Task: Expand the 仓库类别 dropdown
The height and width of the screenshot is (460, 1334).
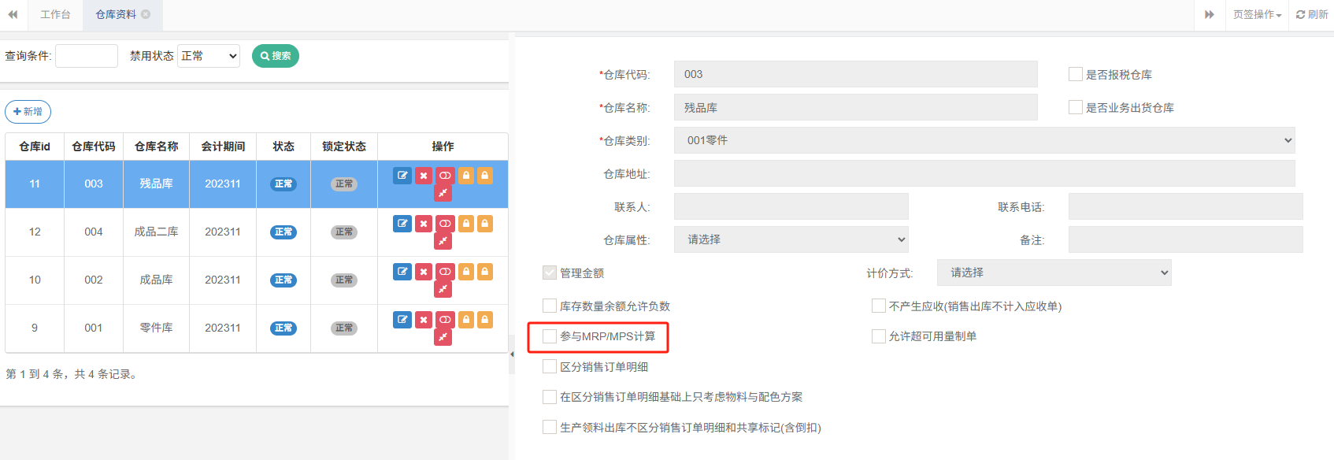Action: tap(984, 140)
